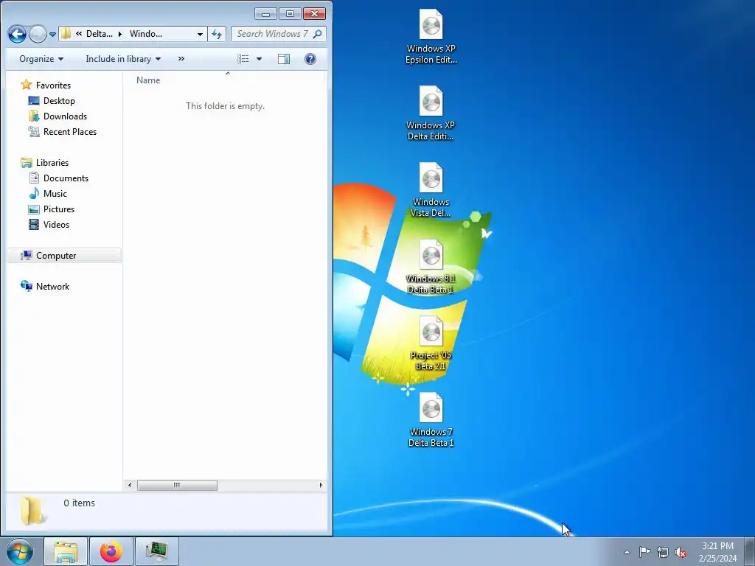This screenshot has height=566, width=755.
Task: Click Windows Explorer on the taskbar
Action: point(66,551)
